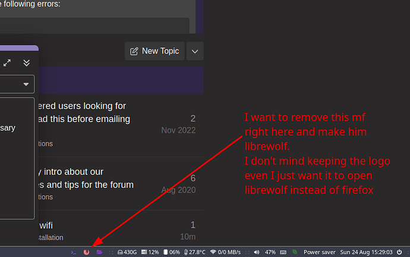
Task: Click the 430G disk usage indicator
Action: click(x=127, y=252)
